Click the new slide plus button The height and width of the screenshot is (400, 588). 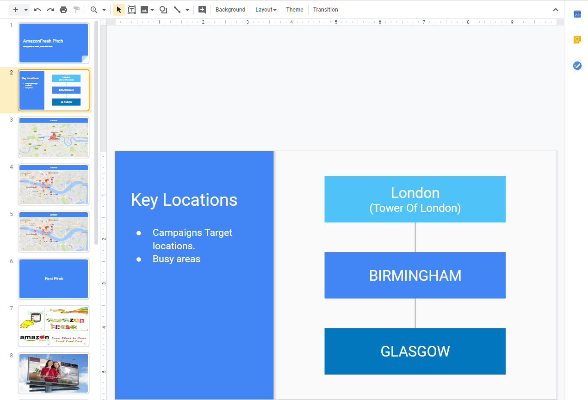click(x=16, y=10)
